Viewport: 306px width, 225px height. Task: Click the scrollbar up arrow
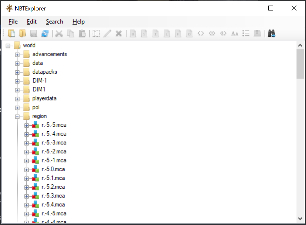tap(300, 45)
